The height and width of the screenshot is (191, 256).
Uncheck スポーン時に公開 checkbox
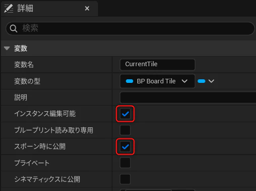tap(125, 147)
